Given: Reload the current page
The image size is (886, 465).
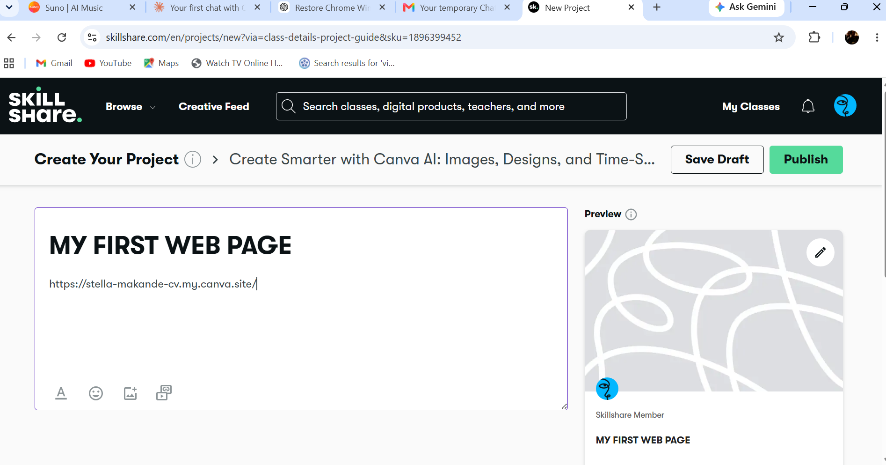Looking at the screenshot, I should [62, 37].
